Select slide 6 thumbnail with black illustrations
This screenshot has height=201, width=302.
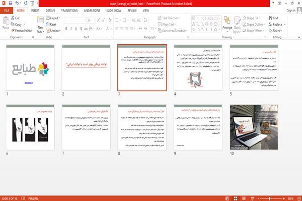coord(30,127)
